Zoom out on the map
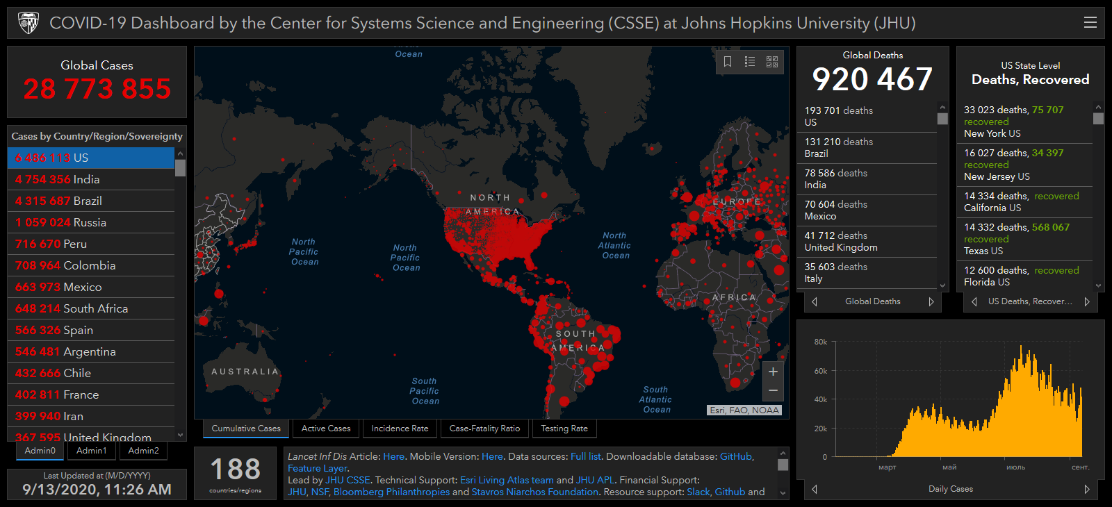 [x=773, y=392]
